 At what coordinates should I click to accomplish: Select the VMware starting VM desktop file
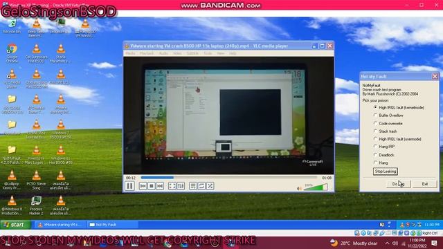(60, 104)
